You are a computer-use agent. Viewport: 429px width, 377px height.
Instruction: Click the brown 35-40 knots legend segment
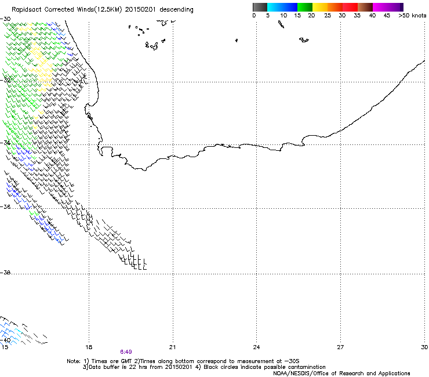click(365, 7)
